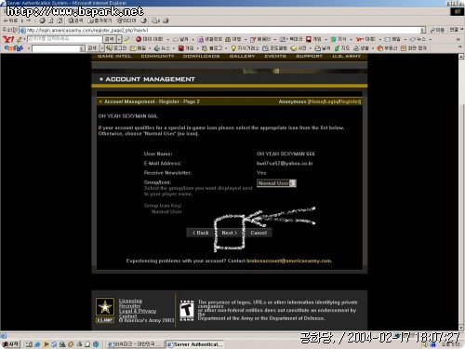This screenshot has height=349, width=465.
Task: Click the < Back button
Action: click(201, 233)
